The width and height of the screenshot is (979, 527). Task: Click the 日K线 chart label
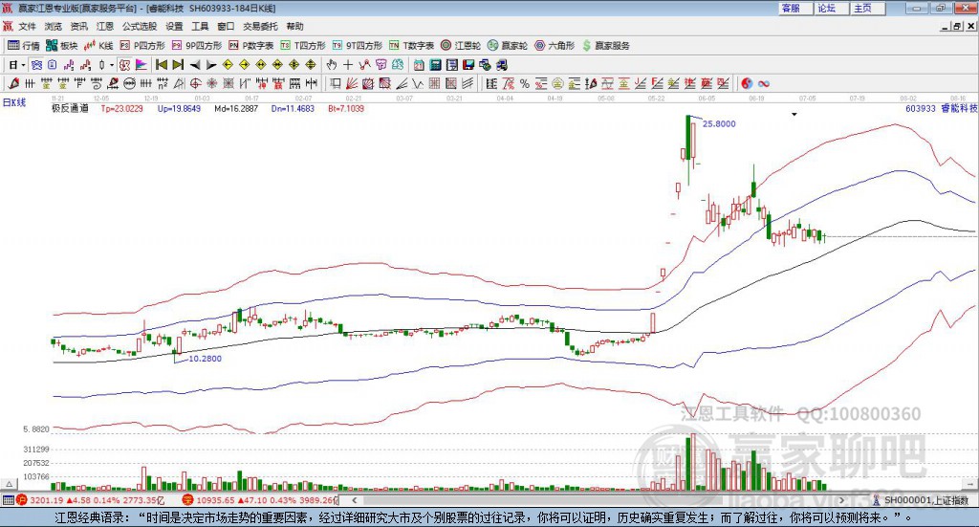14,102
